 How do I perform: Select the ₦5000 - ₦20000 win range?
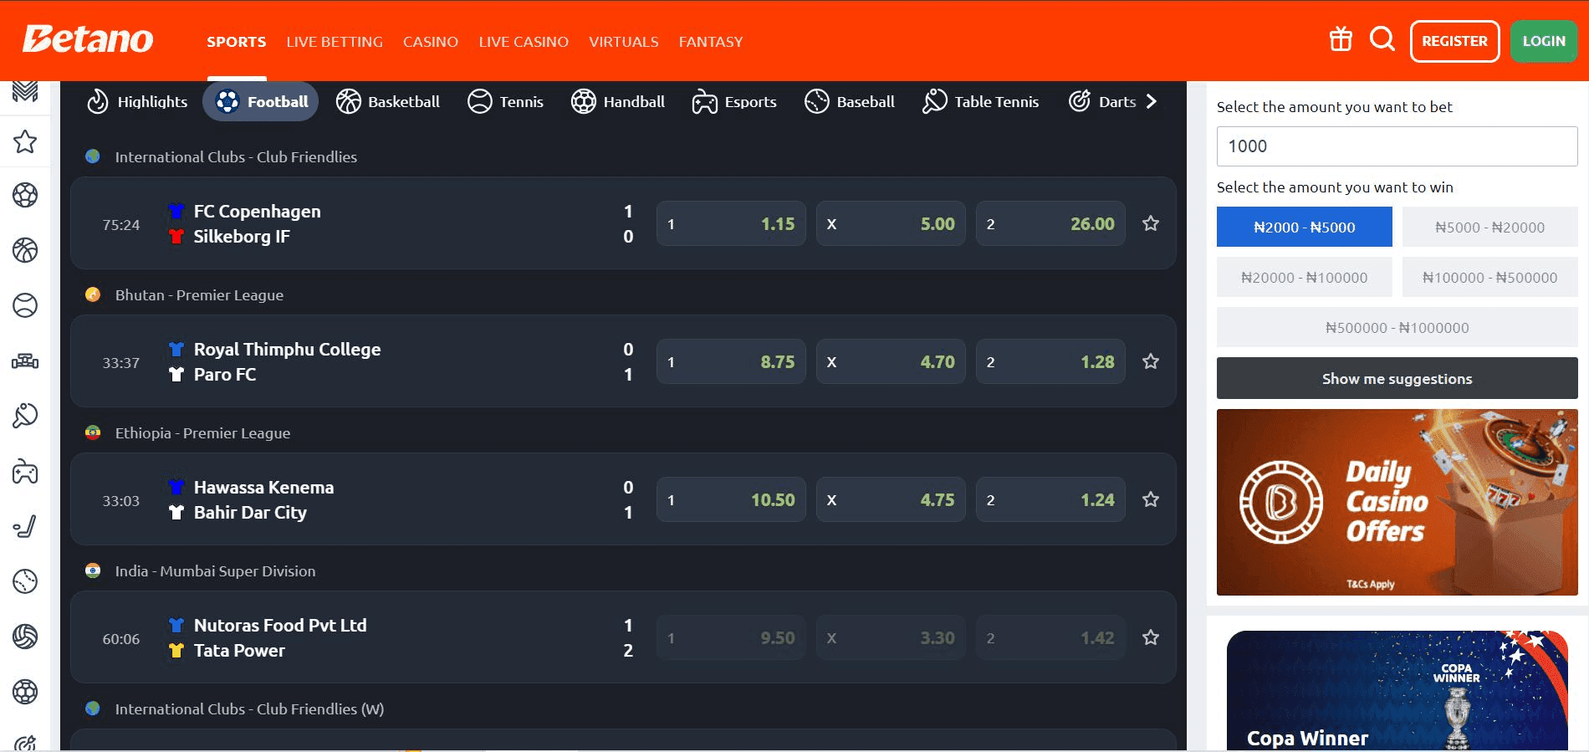coord(1489,228)
